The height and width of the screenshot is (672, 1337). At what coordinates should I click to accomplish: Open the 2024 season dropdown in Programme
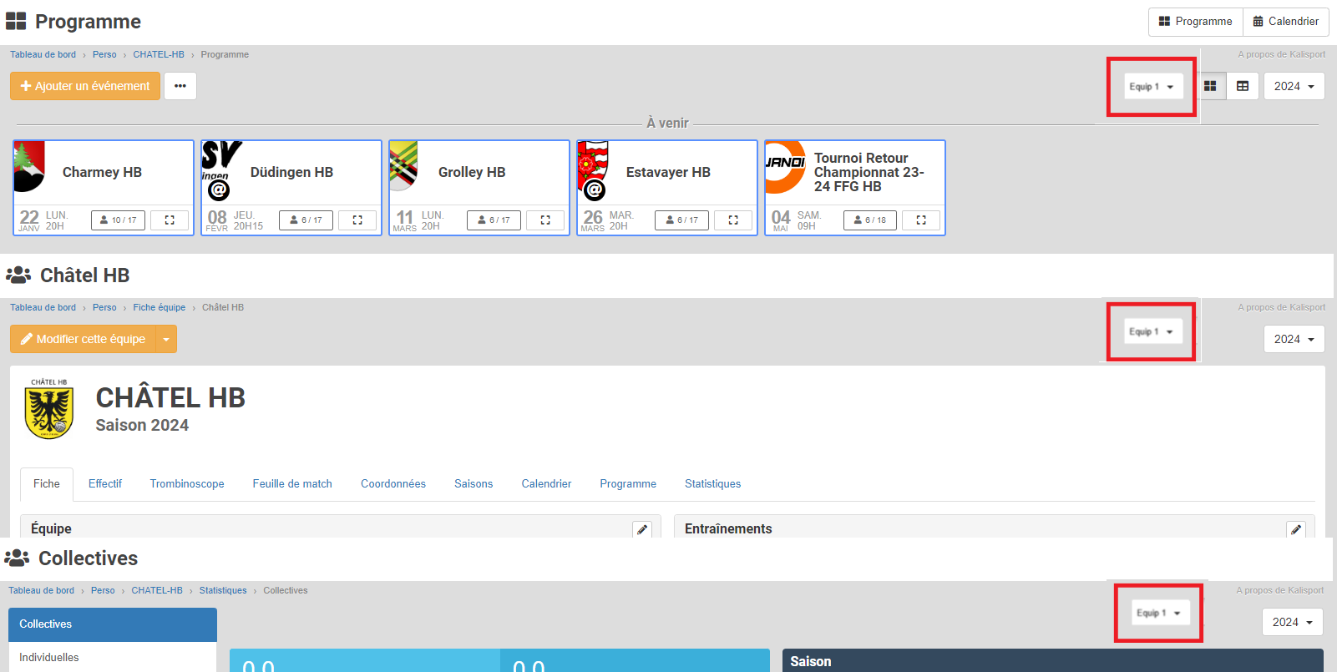[1294, 86]
